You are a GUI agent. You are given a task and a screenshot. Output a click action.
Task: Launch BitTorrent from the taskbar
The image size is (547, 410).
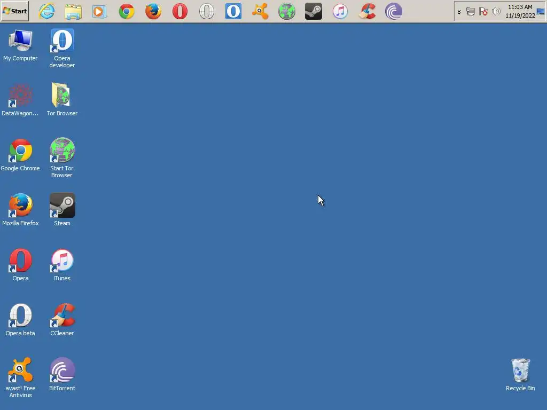click(x=394, y=12)
